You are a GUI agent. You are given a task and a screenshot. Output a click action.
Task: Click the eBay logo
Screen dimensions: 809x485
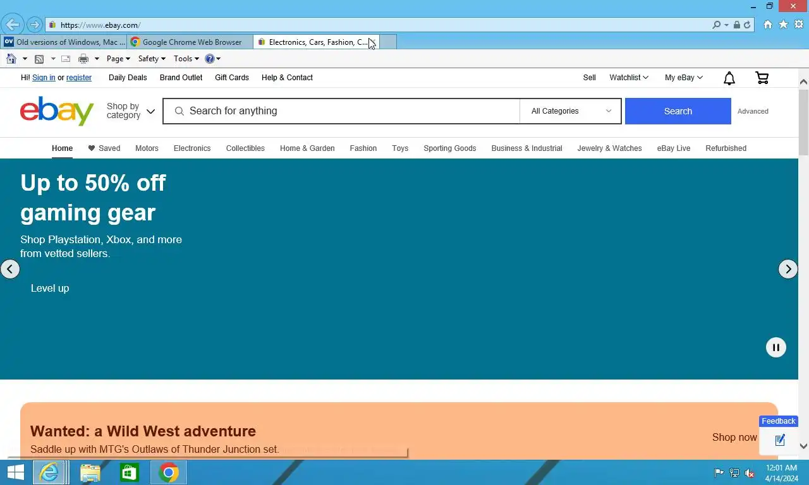(x=57, y=111)
